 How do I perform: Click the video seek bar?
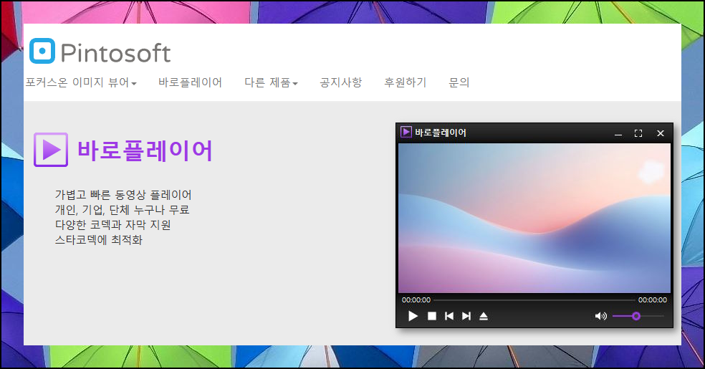click(x=534, y=299)
